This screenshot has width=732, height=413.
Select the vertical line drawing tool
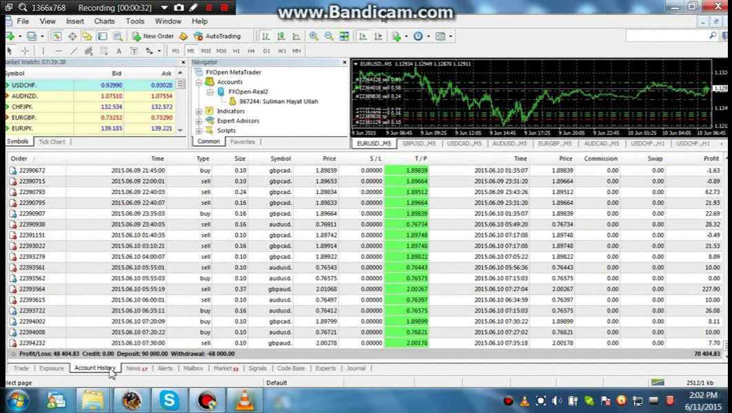[x=43, y=50]
